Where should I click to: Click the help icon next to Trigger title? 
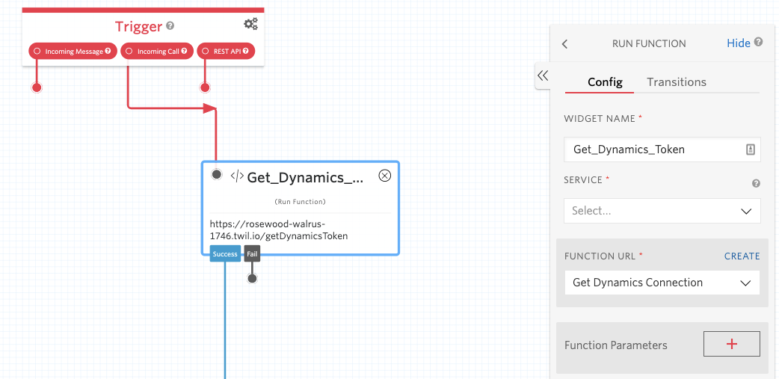point(170,26)
